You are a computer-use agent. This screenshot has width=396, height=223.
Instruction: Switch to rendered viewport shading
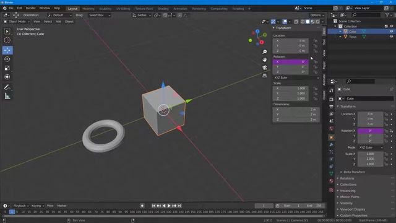[317, 22]
